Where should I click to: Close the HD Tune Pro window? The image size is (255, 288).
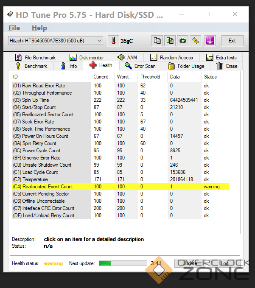pyautogui.click(x=235, y=14)
